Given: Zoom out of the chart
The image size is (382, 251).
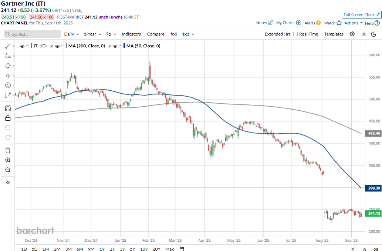Looking at the screenshot, I should [8, 170].
